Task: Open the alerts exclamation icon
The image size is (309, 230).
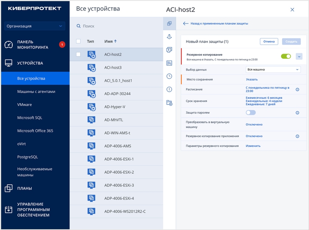Action: [x=169, y=90]
